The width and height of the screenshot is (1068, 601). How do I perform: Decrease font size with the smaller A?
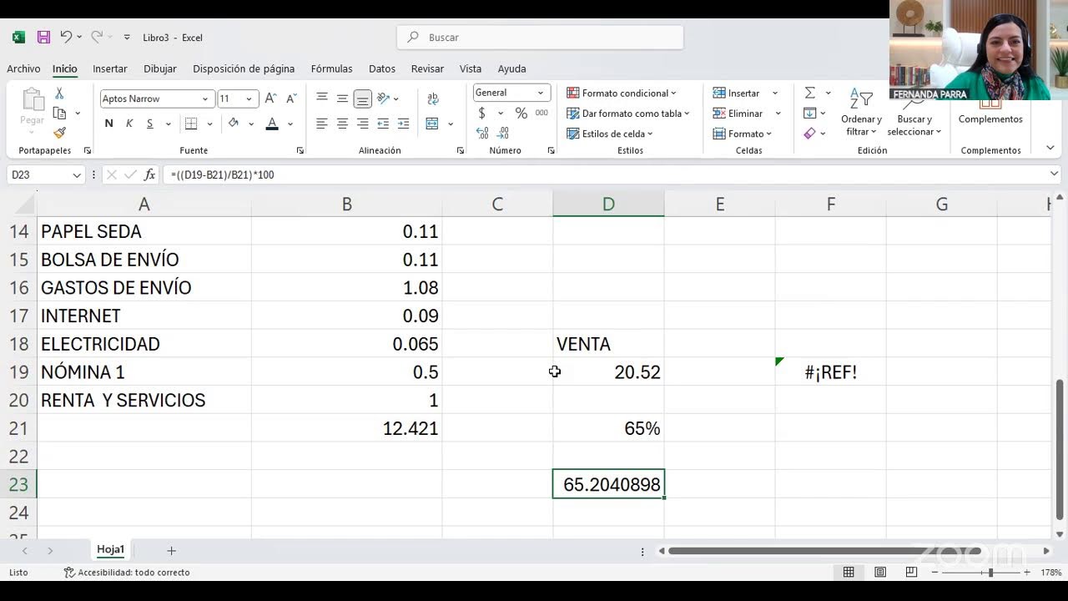click(x=291, y=98)
